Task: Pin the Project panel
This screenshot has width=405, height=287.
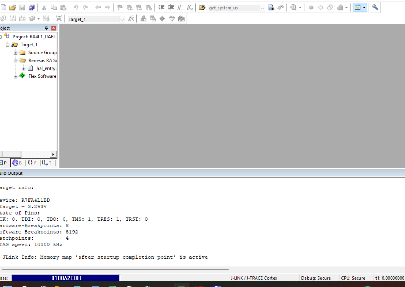Action: (x=46, y=28)
